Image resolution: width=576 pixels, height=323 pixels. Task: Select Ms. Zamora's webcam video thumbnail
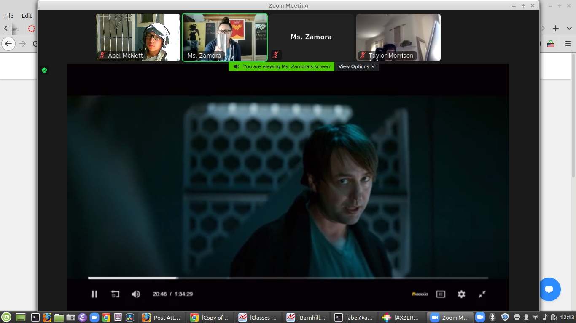(225, 37)
